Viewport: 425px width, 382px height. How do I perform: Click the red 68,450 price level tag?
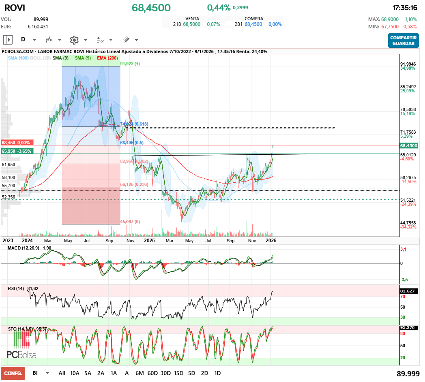15,143
